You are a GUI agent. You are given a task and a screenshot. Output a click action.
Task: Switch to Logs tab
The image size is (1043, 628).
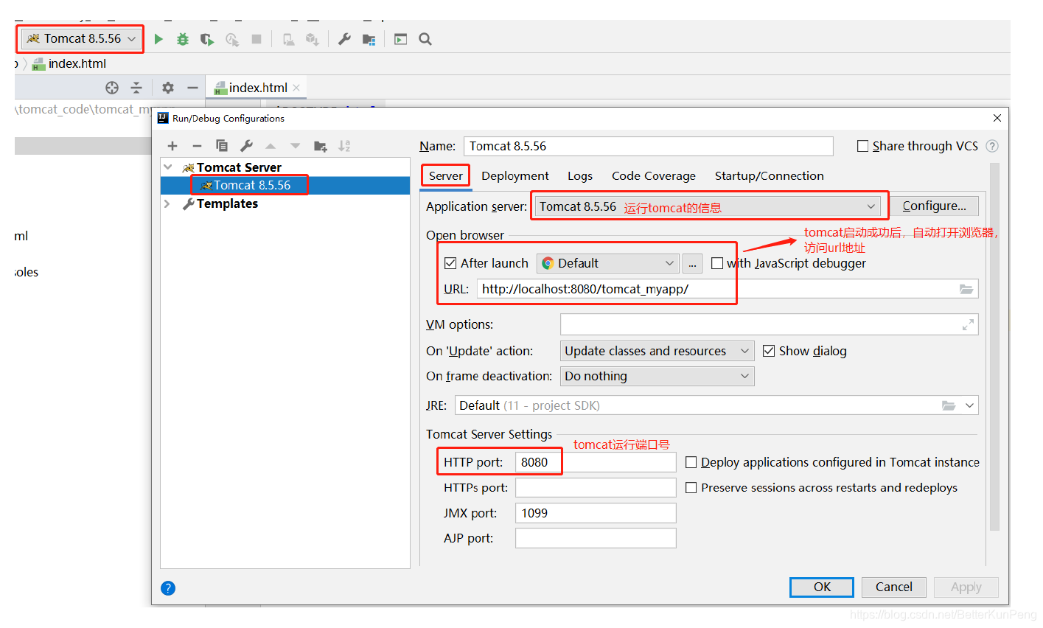580,175
